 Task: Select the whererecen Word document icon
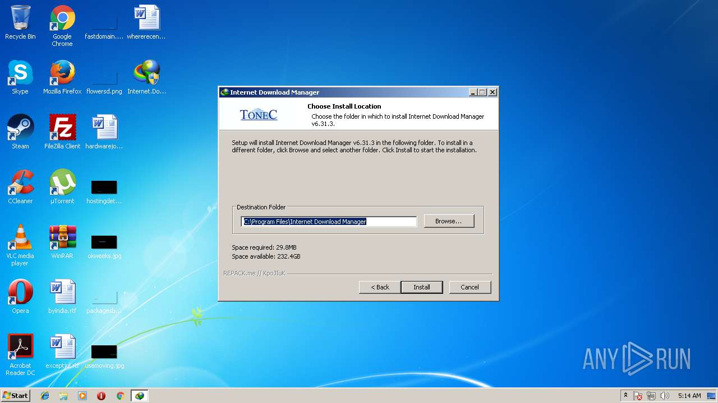pos(146,22)
